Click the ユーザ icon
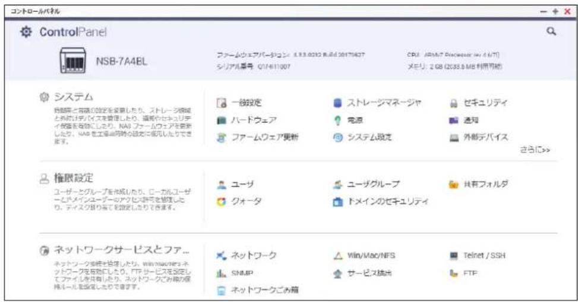The height and width of the screenshot is (302, 578). [x=221, y=185]
